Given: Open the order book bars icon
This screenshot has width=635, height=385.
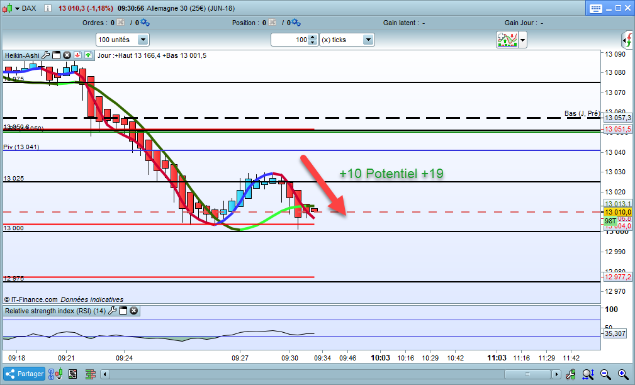Looking at the screenshot, I should tap(90, 374).
